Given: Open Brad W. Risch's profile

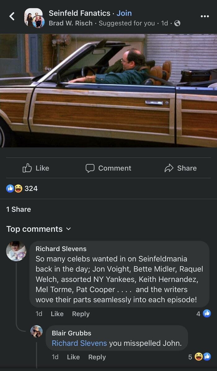Looking at the screenshot, I should [71, 23].
